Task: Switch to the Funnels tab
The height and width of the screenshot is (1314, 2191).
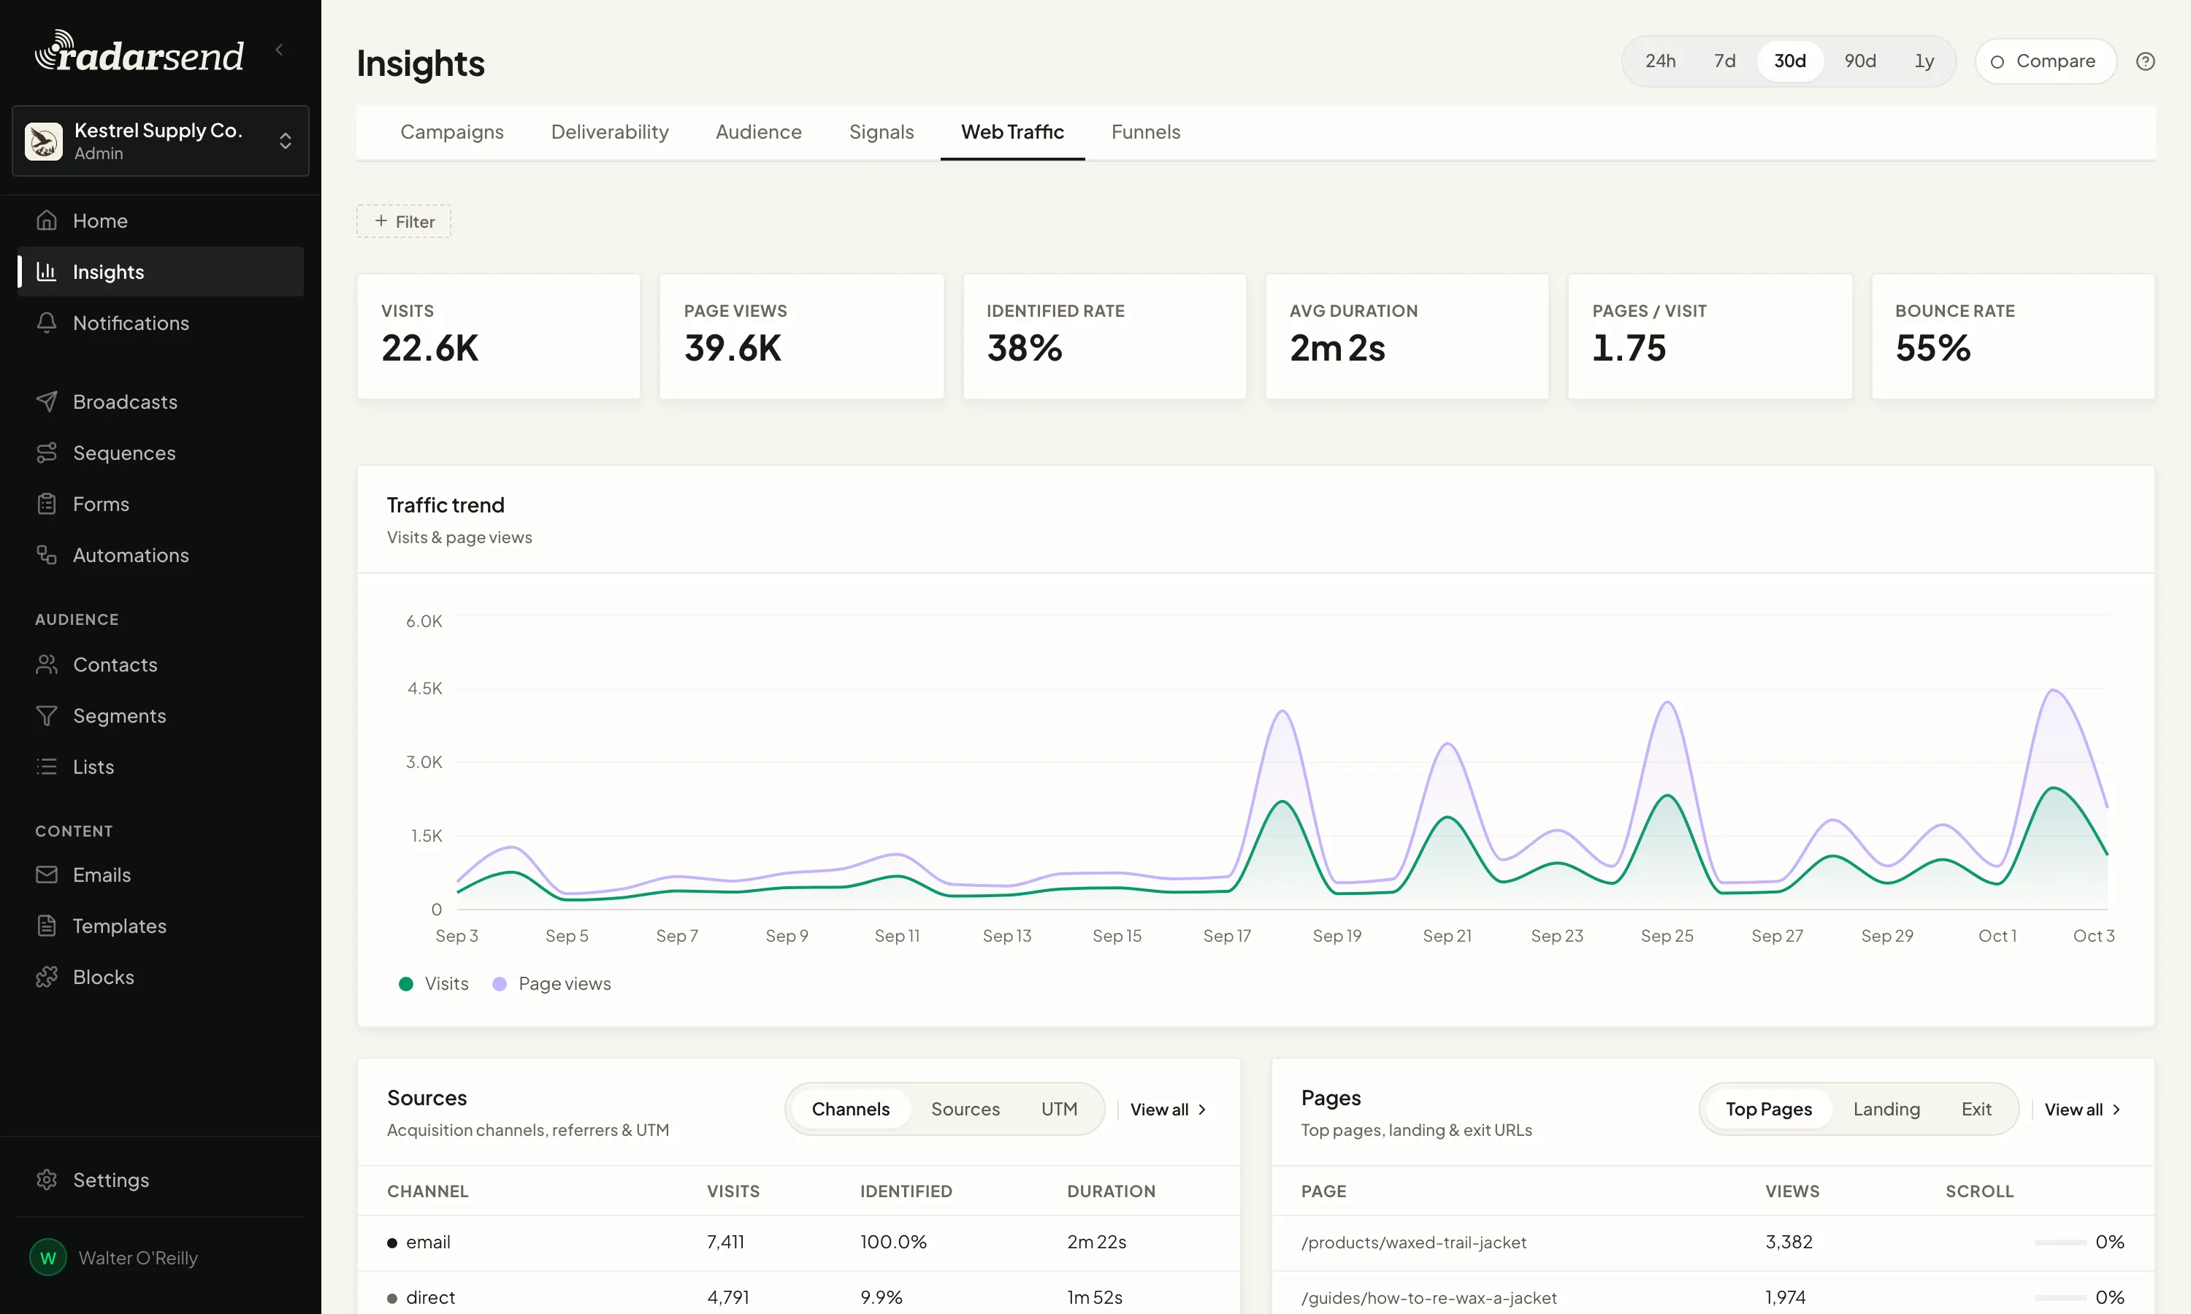Action: click(x=1145, y=132)
